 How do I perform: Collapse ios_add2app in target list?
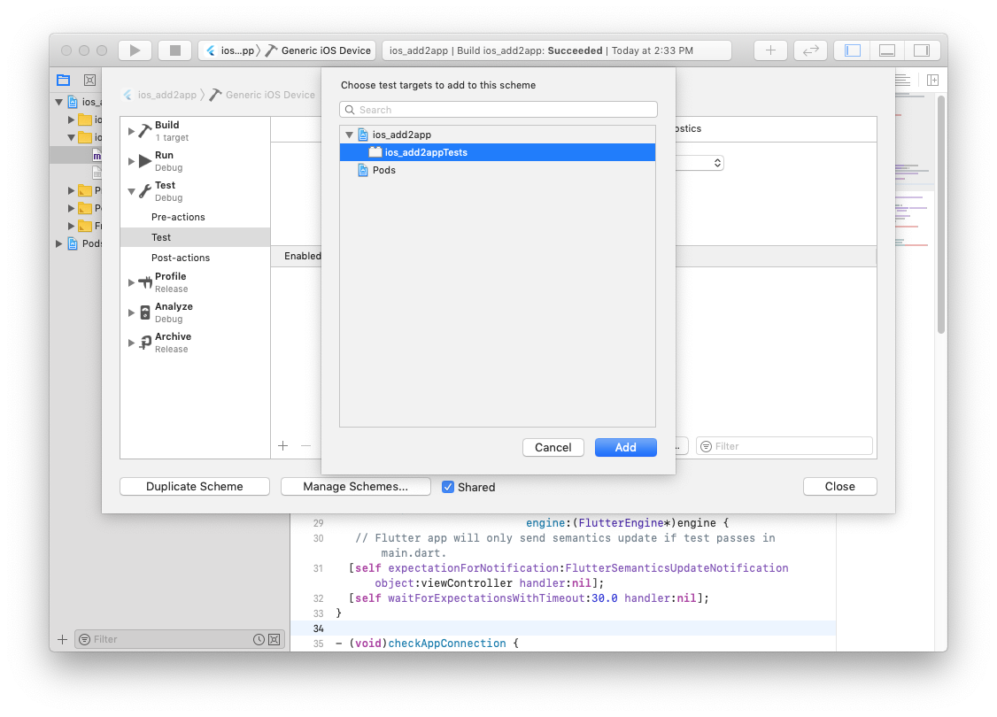[349, 135]
